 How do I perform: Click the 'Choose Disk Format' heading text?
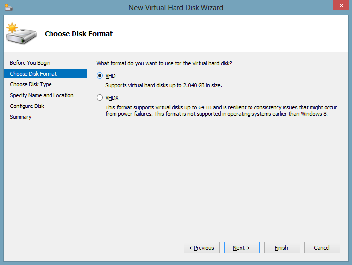tap(78, 34)
